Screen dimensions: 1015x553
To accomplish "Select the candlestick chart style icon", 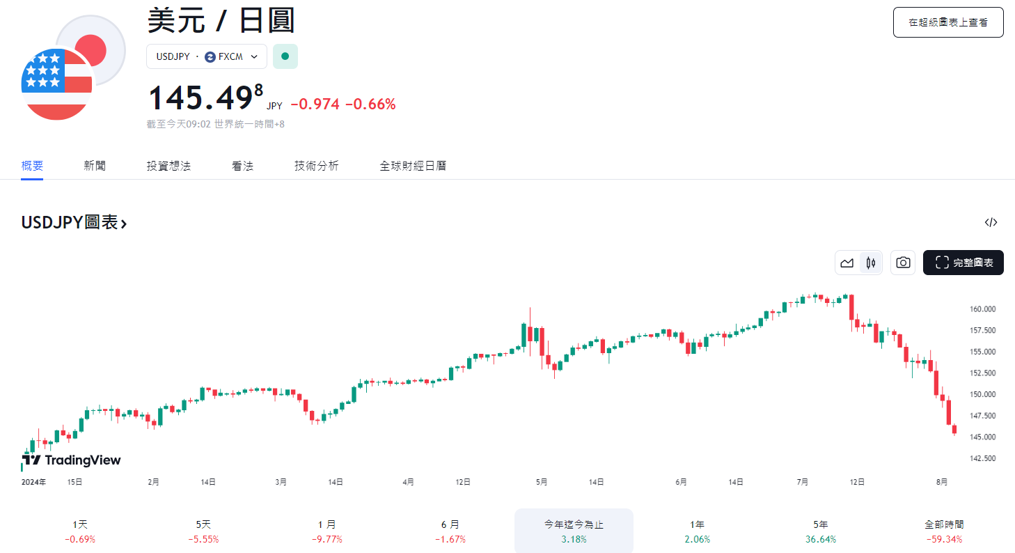I will click(870, 263).
